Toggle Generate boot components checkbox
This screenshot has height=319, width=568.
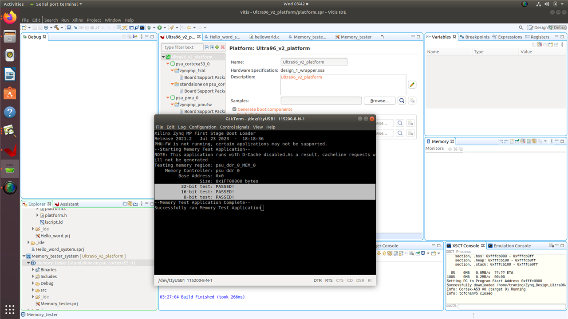(234, 109)
